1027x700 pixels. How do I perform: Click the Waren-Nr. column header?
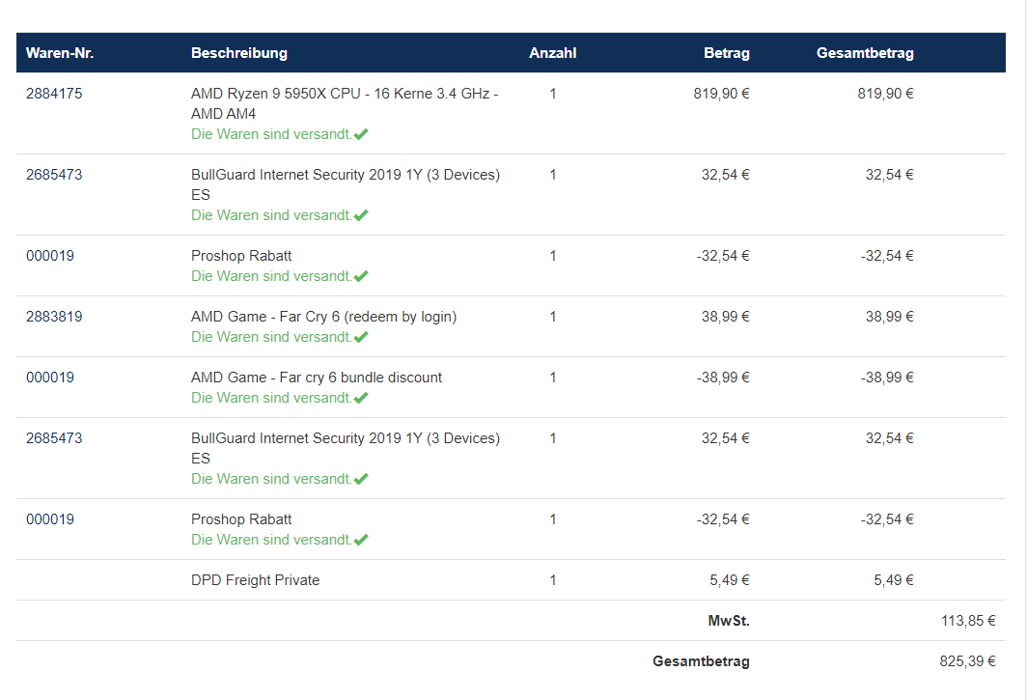[60, 53]
